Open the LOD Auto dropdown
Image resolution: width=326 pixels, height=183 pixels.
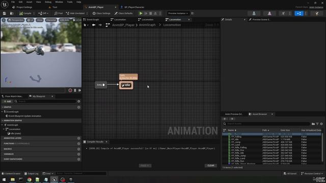pos(64,20)
